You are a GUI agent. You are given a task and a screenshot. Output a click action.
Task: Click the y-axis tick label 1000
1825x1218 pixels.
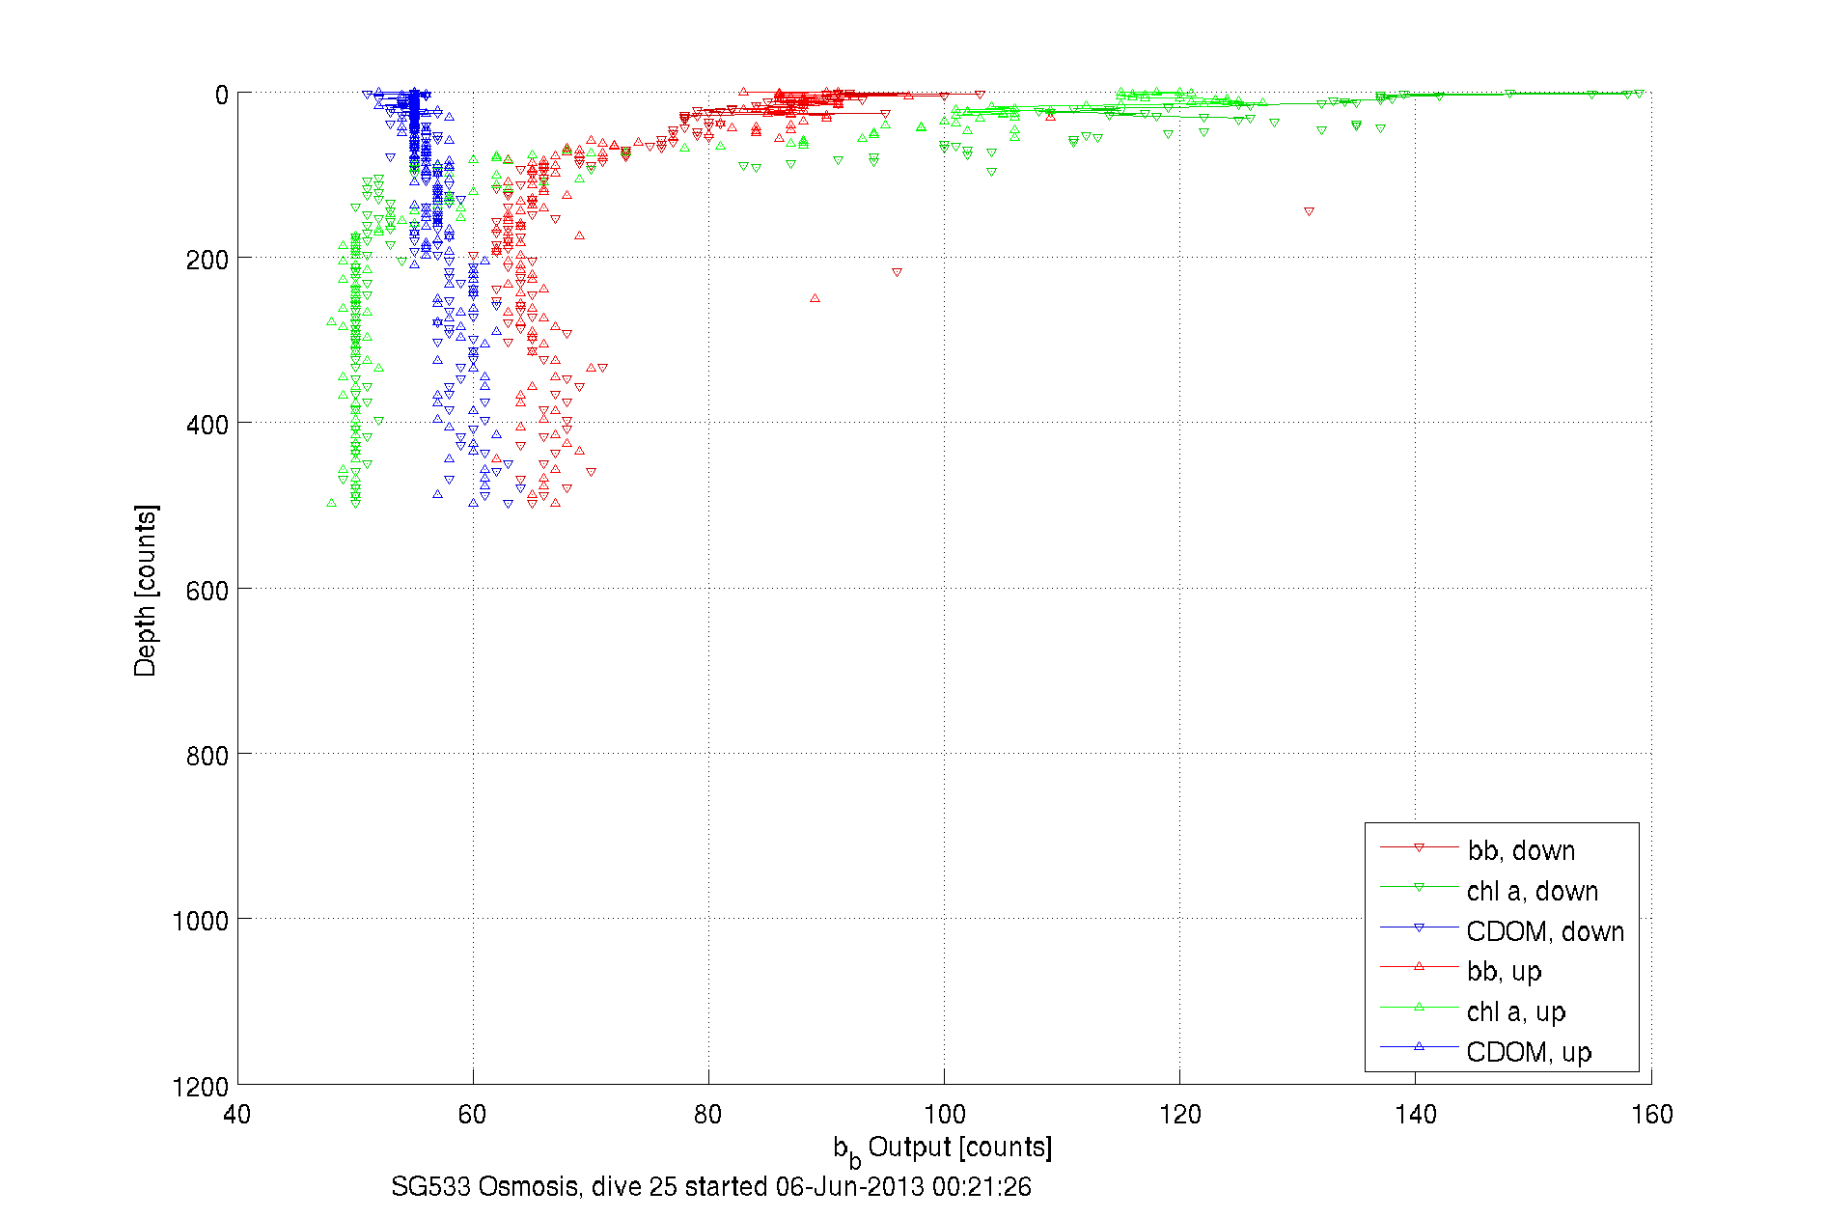point(201,921)
